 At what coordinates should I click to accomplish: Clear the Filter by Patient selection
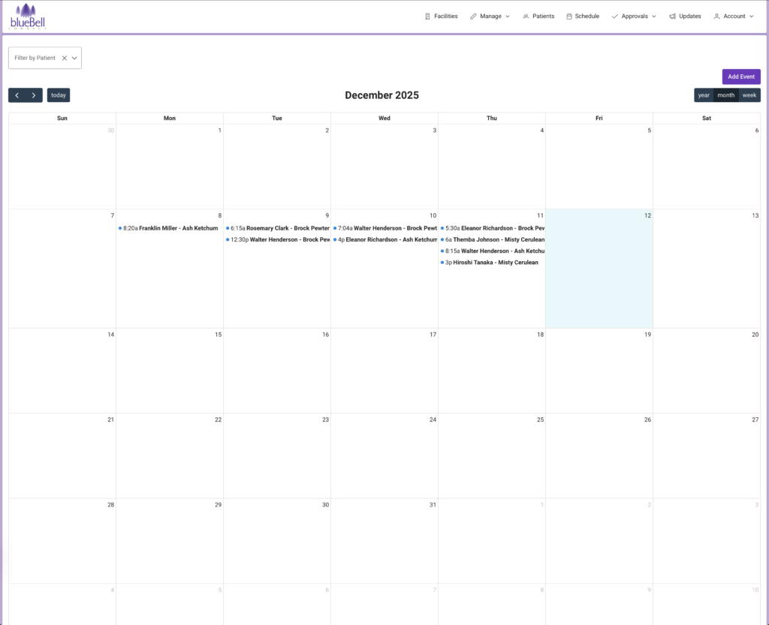click(x=65, y=58)
